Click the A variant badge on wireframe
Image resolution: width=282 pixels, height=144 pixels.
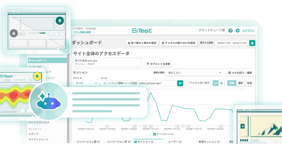click(x=14, y=33)
